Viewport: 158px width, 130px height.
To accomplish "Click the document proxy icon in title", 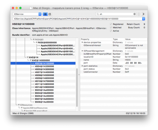I will click(x=31, y=8).
